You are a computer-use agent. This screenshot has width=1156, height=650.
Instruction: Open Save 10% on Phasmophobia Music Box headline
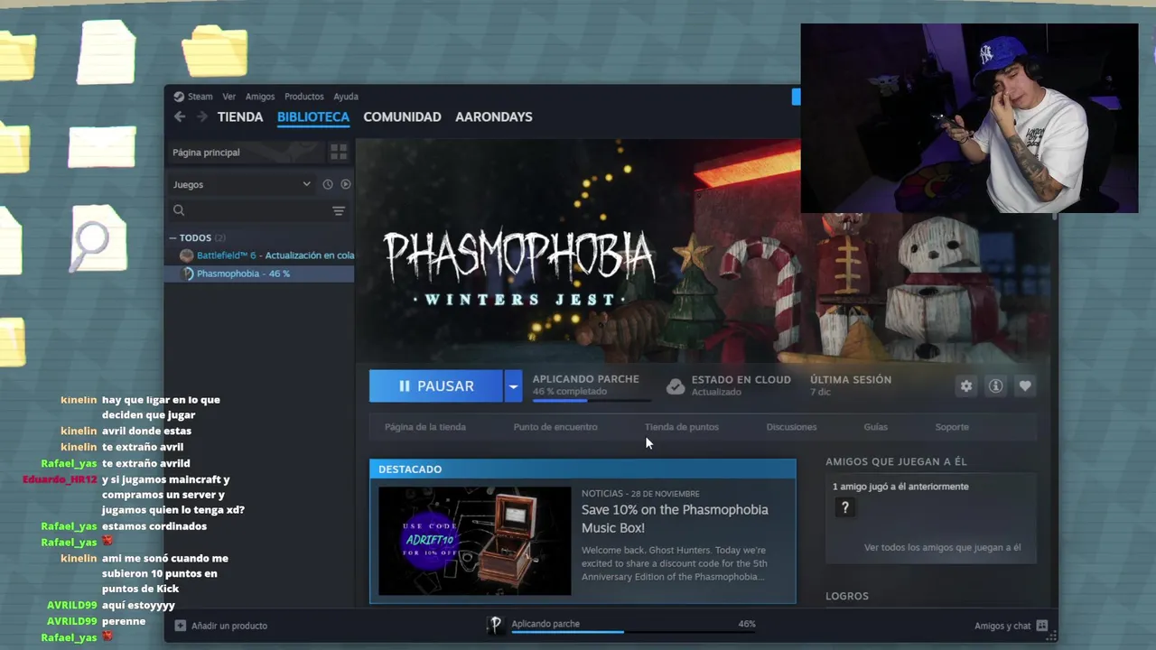(675, 518)
